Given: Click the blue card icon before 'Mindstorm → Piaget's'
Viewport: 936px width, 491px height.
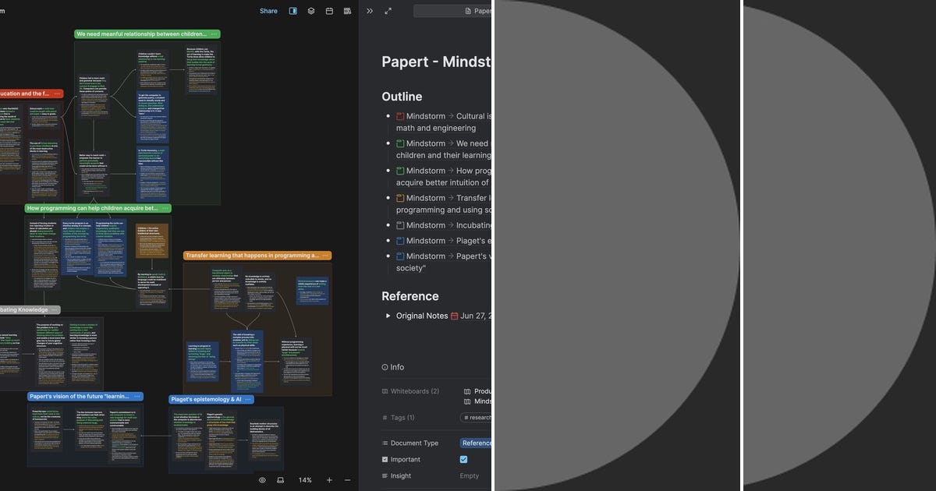Looking at the screenshot, I should pyautogui.click(x=400, y=241).
